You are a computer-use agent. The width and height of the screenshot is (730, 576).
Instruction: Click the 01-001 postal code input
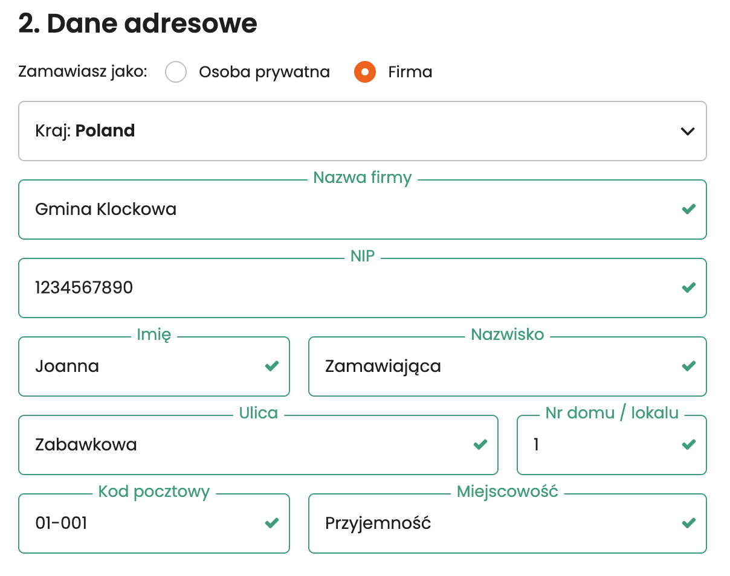point(139,523)
